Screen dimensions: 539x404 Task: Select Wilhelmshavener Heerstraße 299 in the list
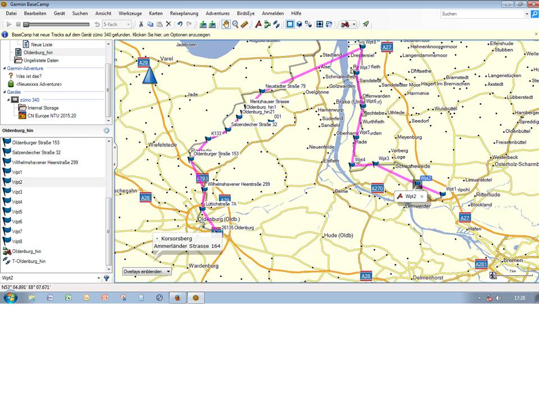pos(44,162)
